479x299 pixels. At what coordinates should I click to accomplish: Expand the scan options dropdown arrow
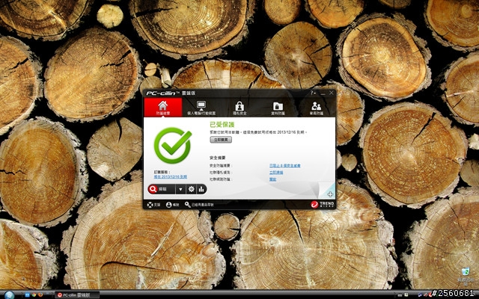pyautogui.click(x=180, y=189)
